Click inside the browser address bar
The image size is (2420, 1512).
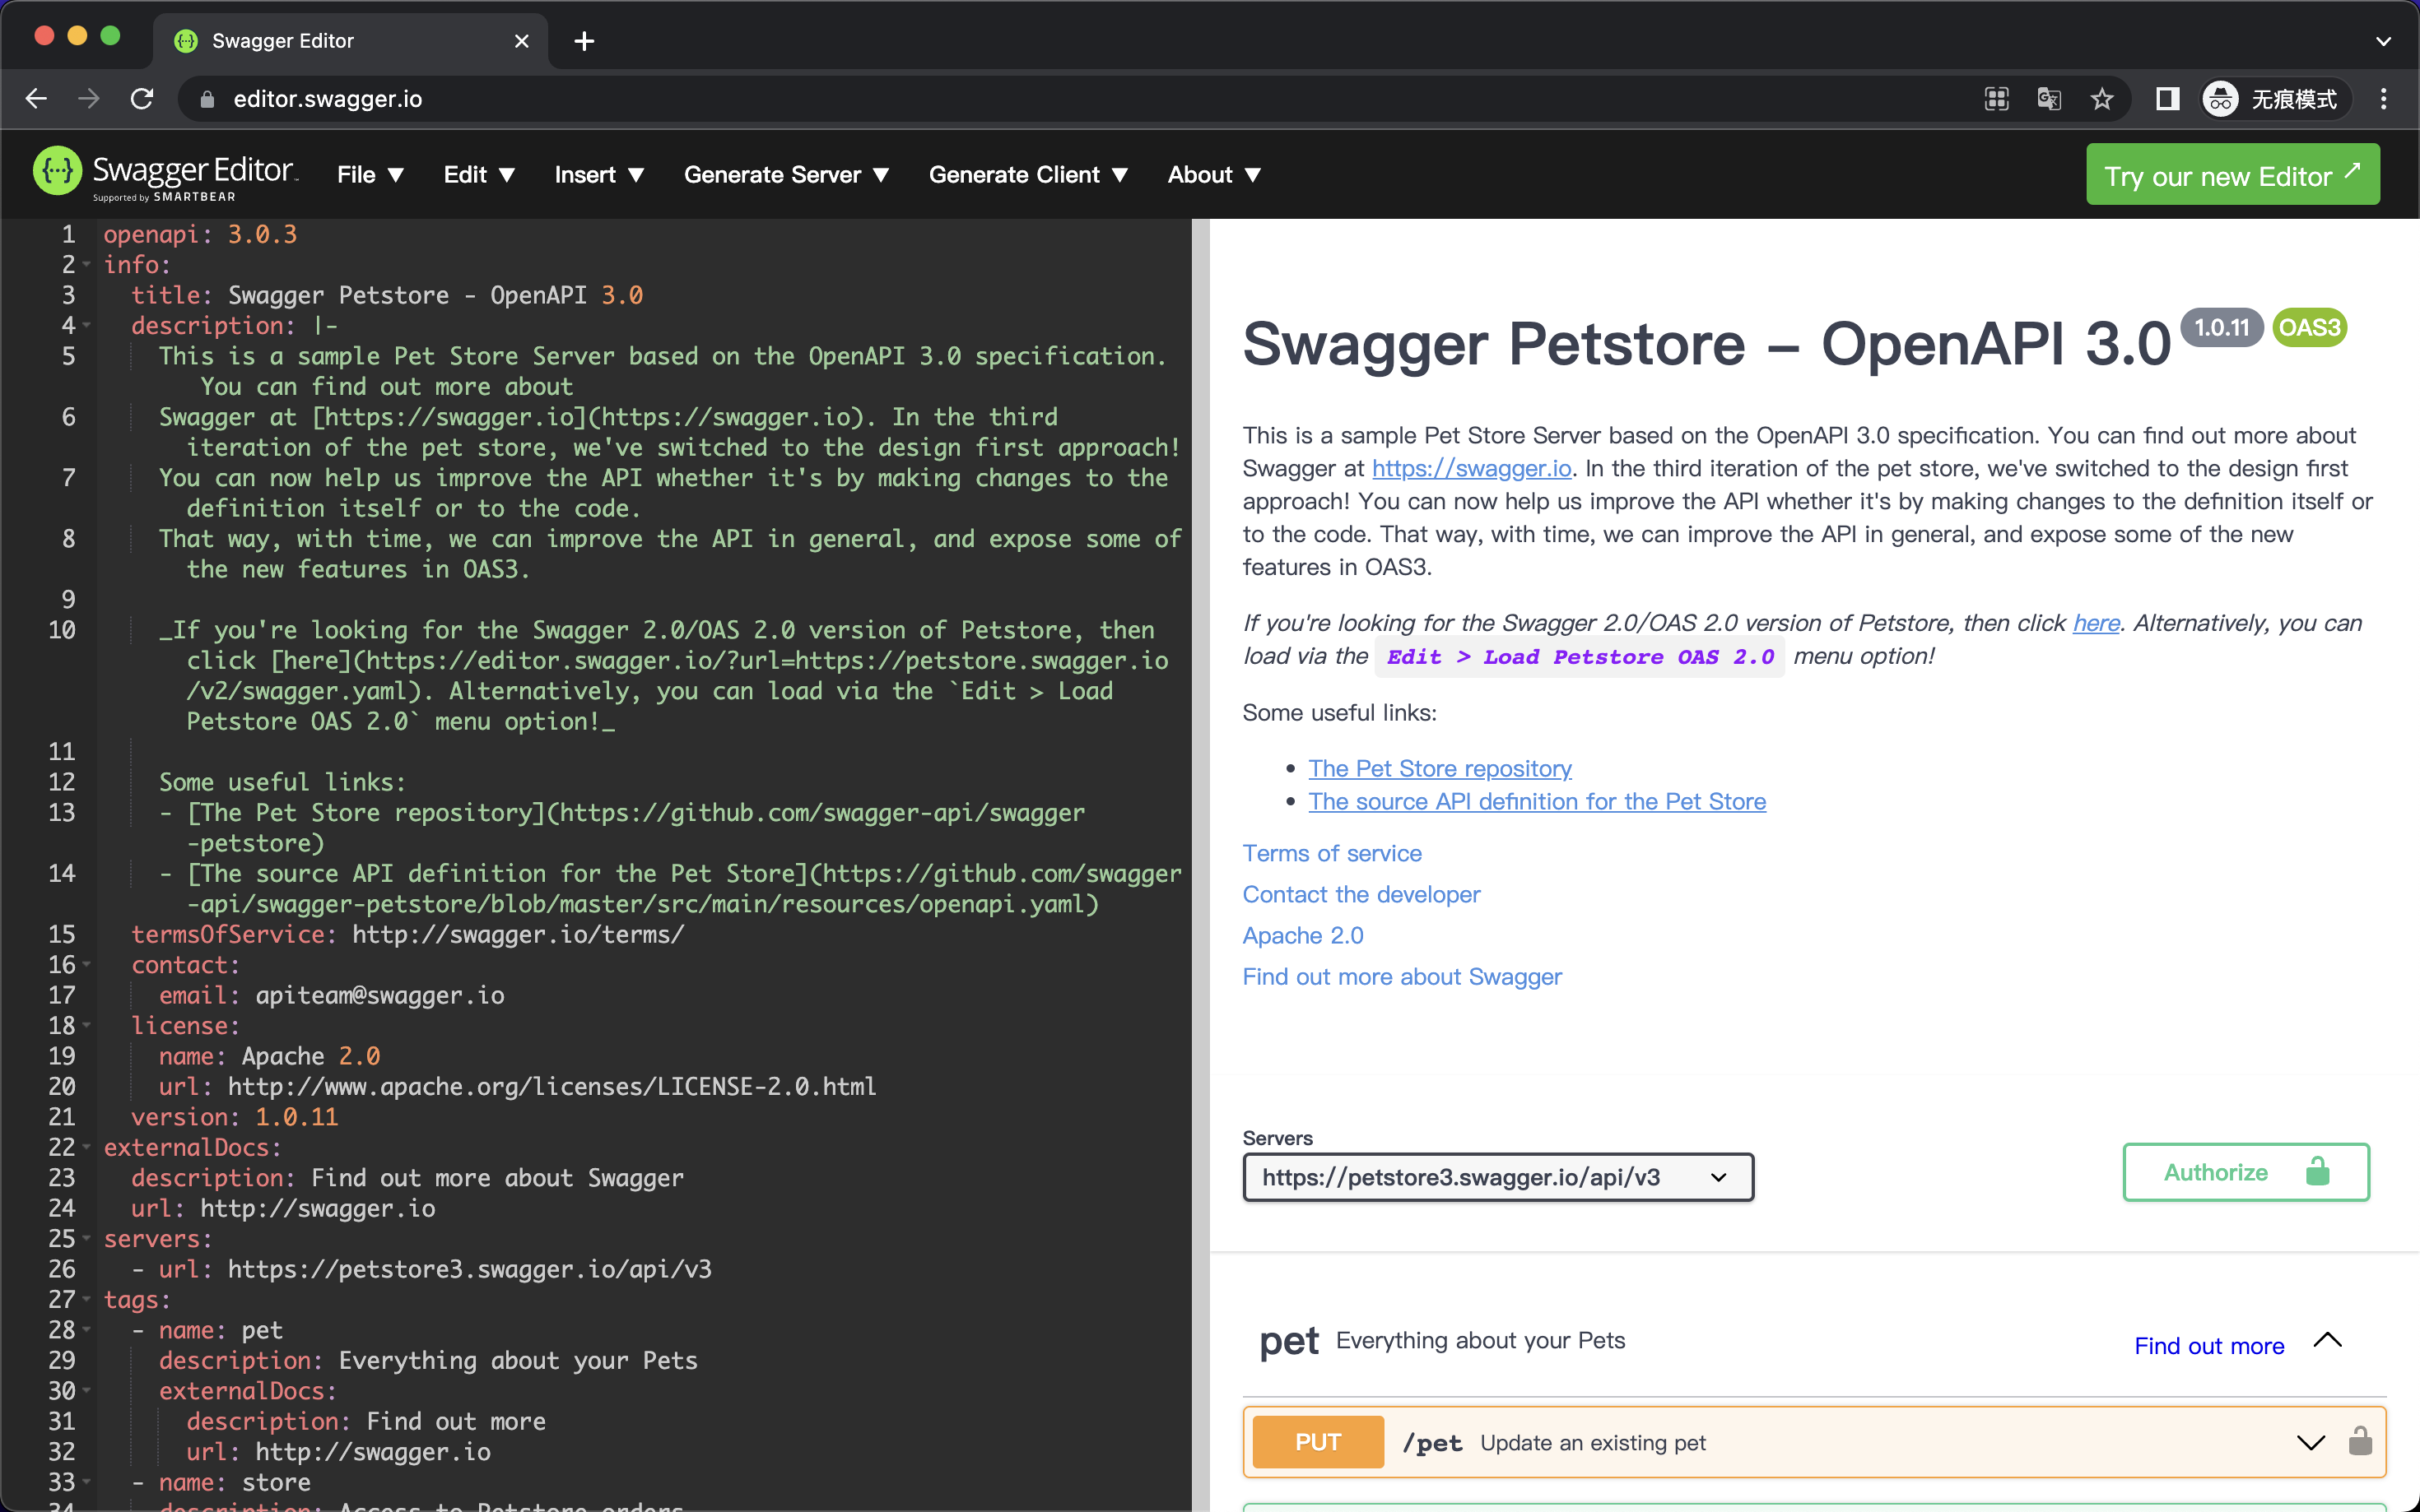pyautogui.click(x=700, y=98)
